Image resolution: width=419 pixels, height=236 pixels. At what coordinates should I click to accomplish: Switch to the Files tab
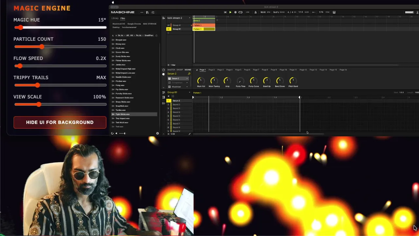pos(123,18)
